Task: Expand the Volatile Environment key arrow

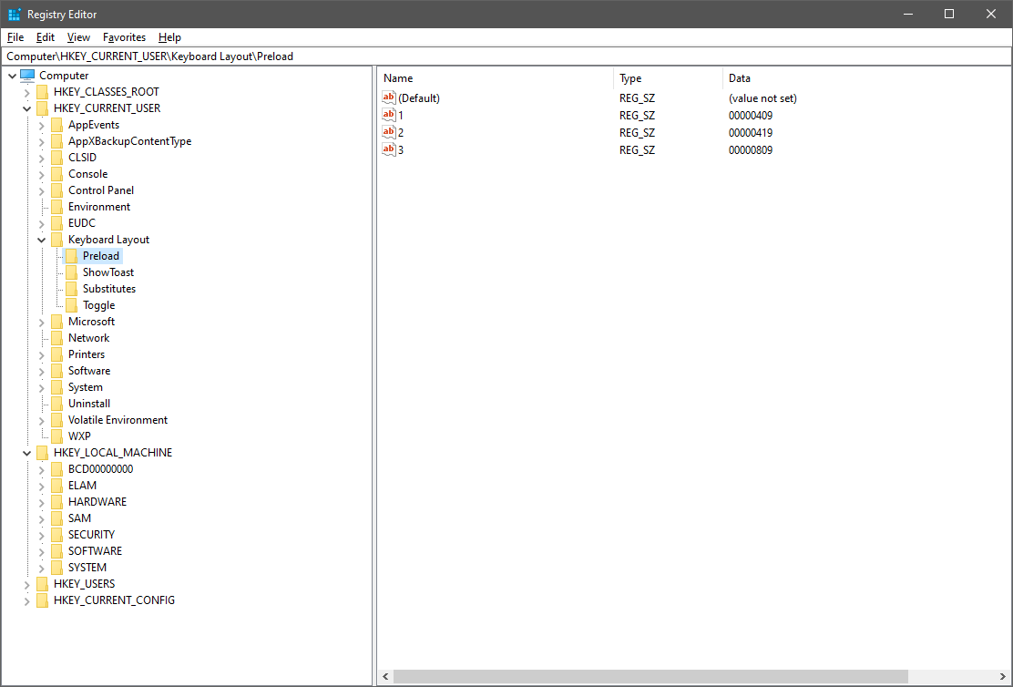Action: pyautogui.click(x=41, y=420)
